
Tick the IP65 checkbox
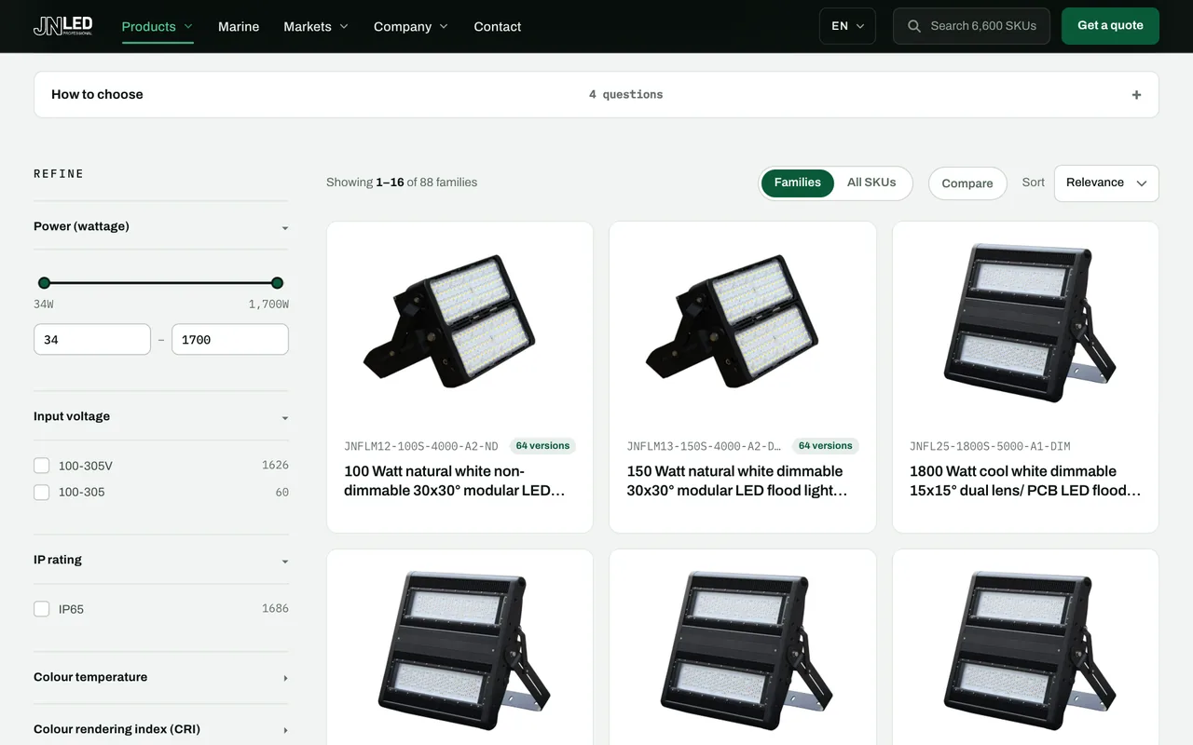point(41,609)
